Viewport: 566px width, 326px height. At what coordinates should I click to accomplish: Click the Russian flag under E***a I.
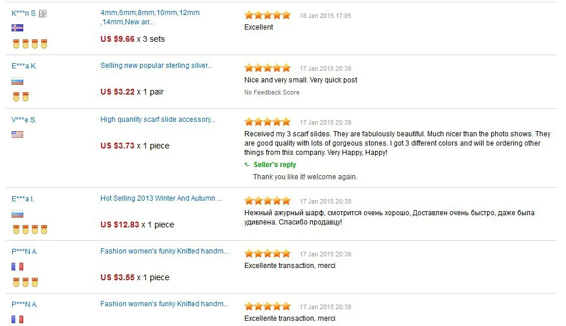tap(17, 214)
